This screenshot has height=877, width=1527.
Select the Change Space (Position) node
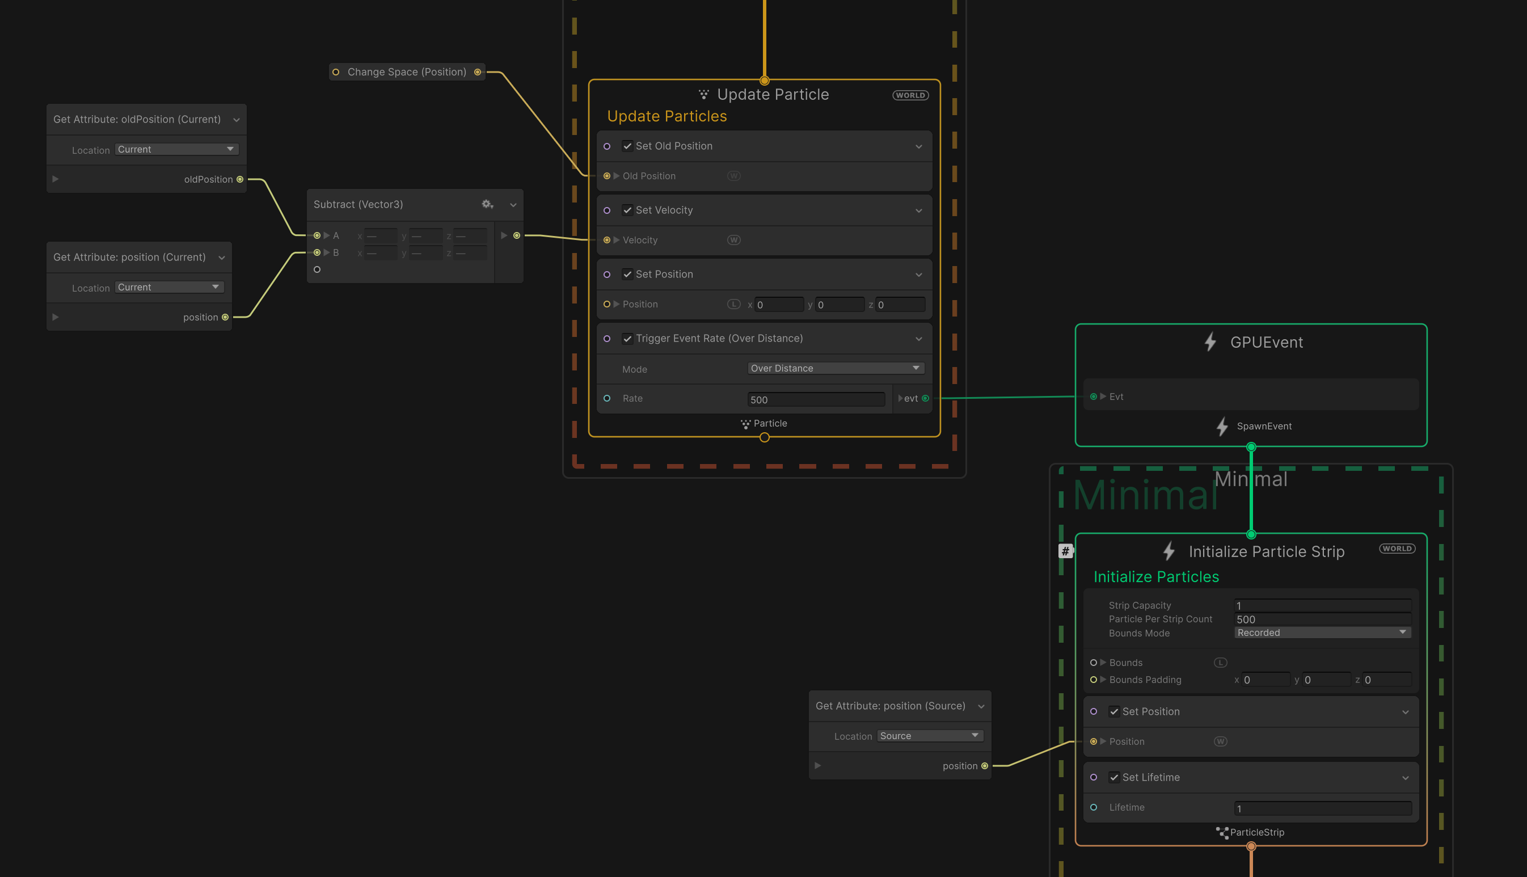point(407,72)
